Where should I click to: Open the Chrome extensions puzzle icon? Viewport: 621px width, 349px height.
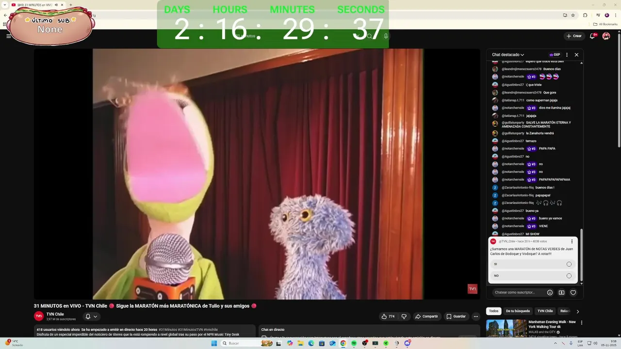(585, 15)
